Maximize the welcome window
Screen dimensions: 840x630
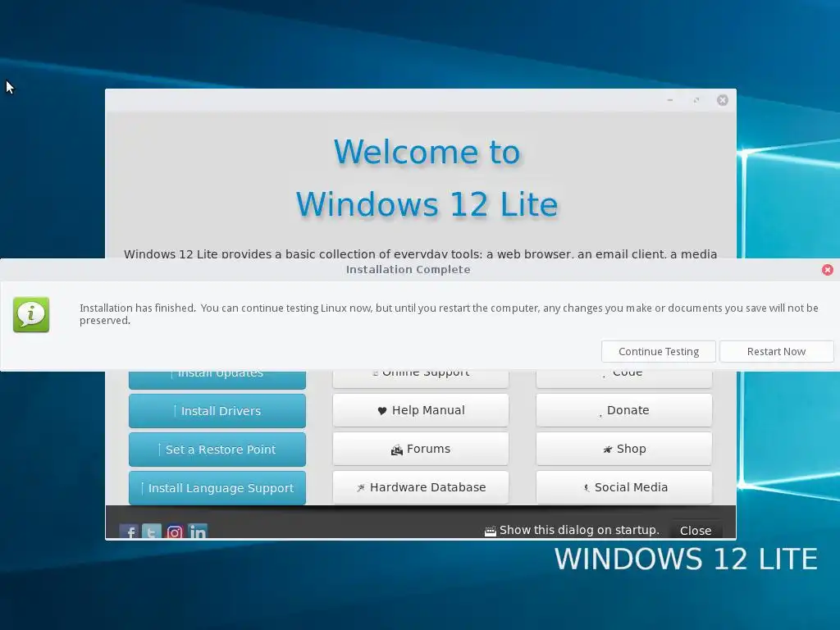pos(696,100)
